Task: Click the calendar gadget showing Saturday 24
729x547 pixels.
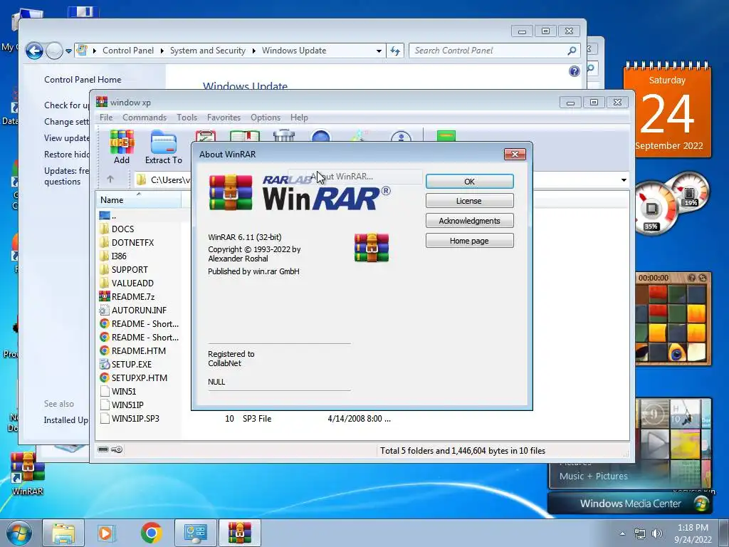Action: pos(666,109)
